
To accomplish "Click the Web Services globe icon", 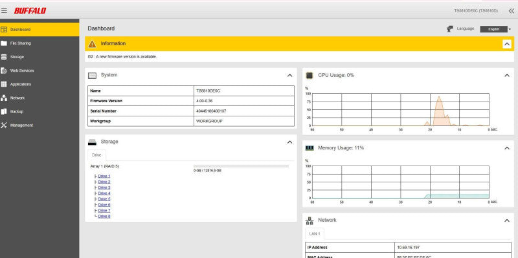I will 4,70.
